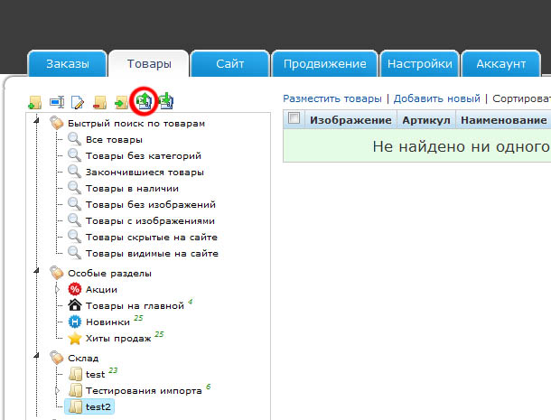Image resolution: width=551 pixels, height=420 pixels.
Task: Click the house icon for Товары на главной
Action: click(75, 305)
